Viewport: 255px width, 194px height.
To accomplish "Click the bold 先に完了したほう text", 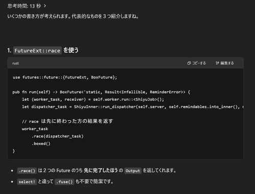I will pos(100,171).
